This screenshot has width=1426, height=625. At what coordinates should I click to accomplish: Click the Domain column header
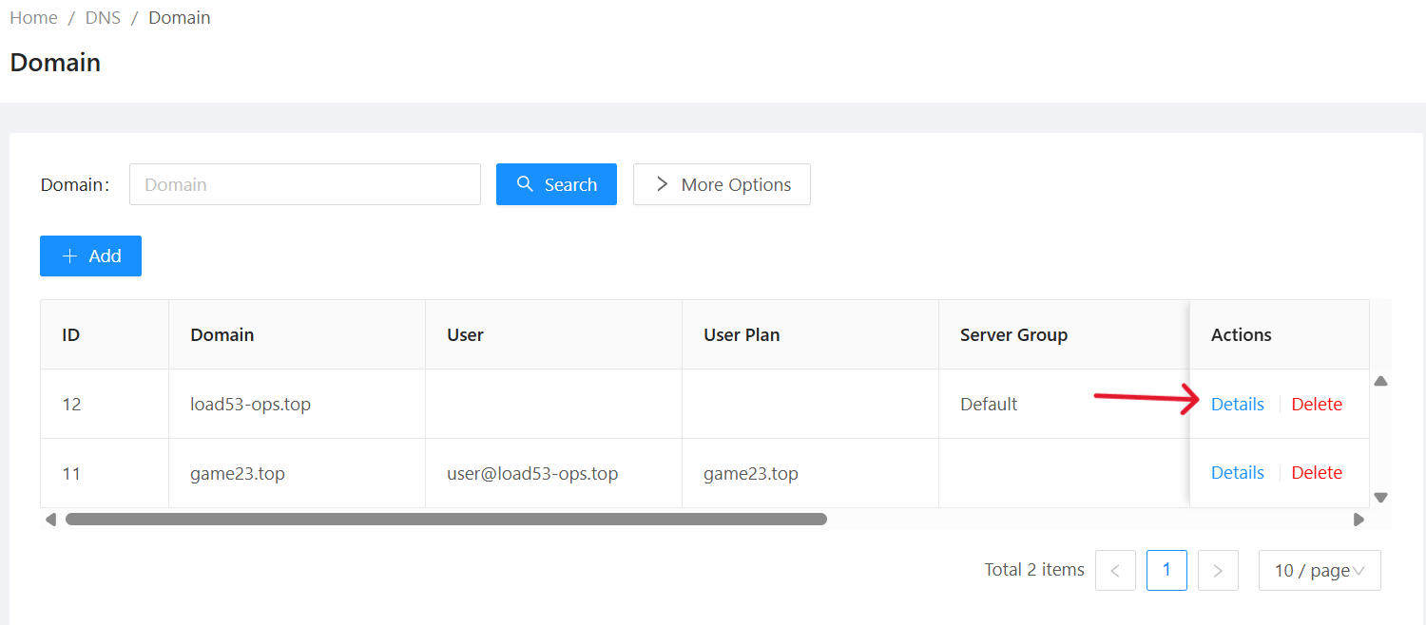[222, 334]
